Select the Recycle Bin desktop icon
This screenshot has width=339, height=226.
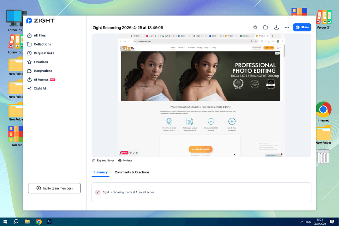323,156
